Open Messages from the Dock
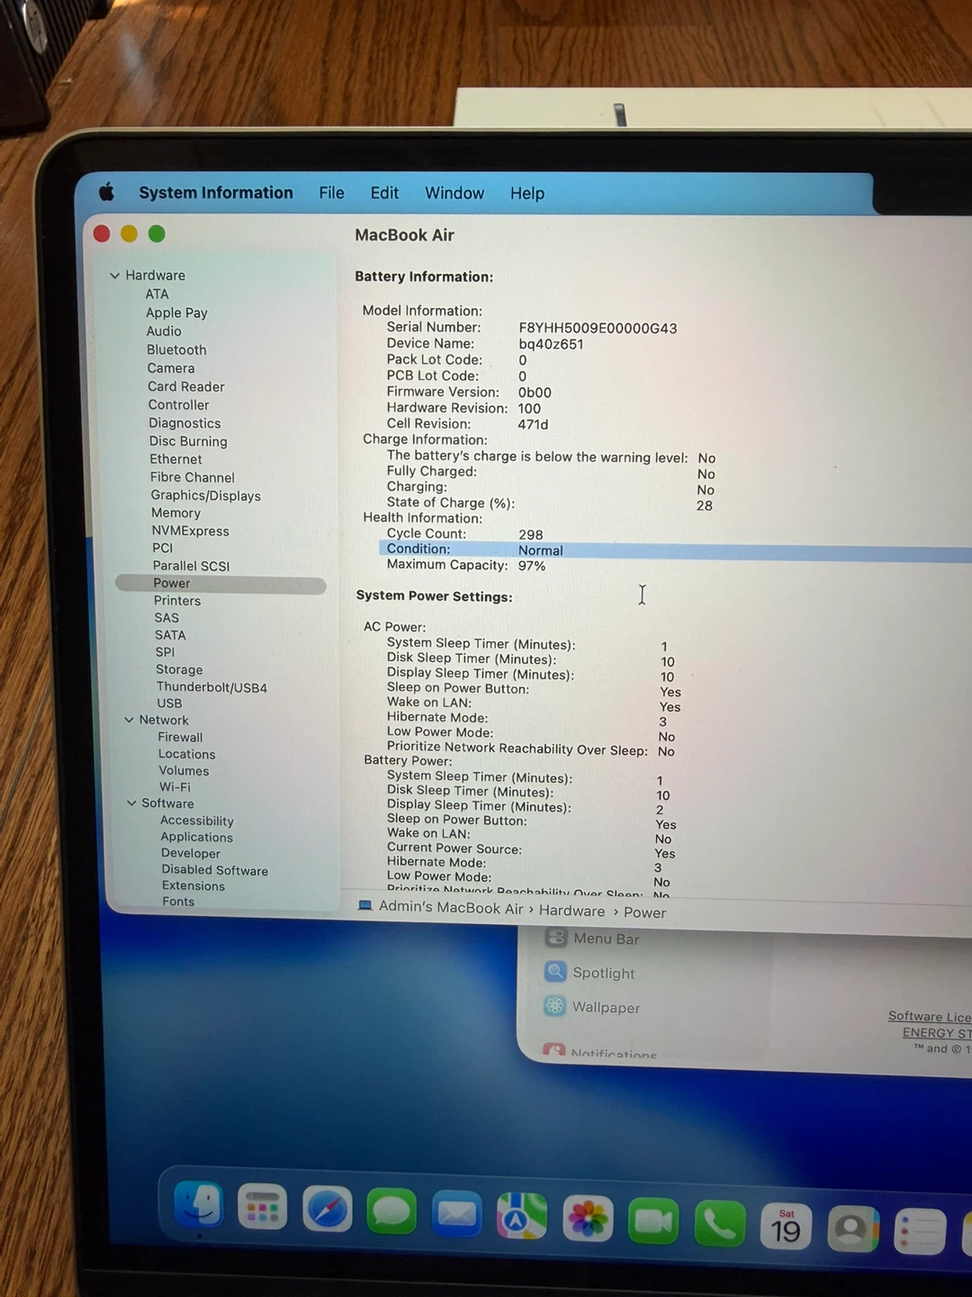 (391, 1211)
